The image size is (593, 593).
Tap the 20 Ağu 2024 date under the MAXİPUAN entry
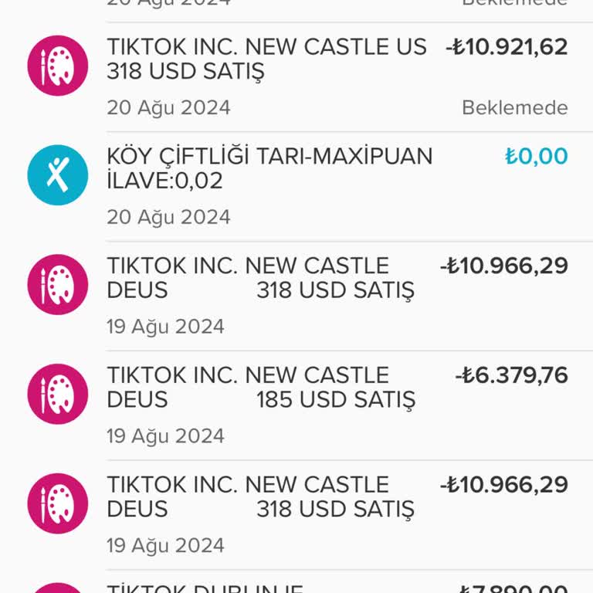coord(168,217)
